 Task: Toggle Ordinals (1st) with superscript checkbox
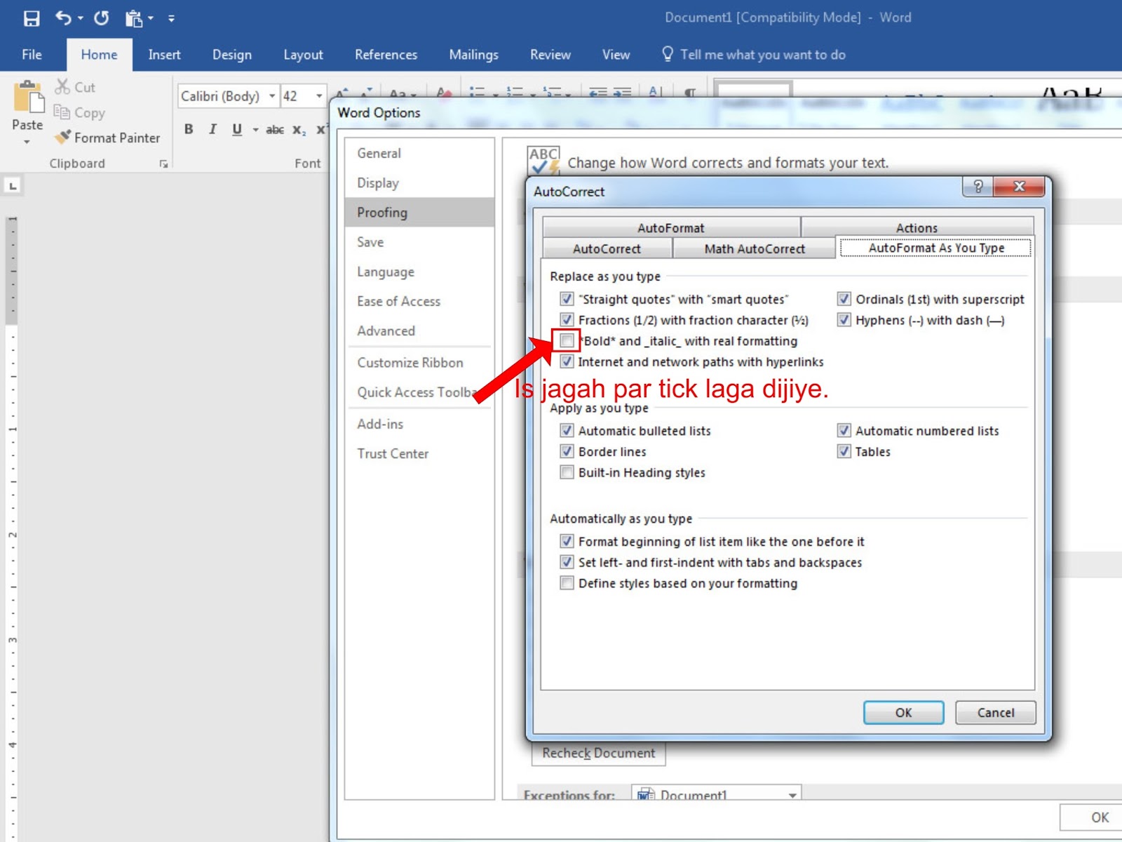(844, 299)
